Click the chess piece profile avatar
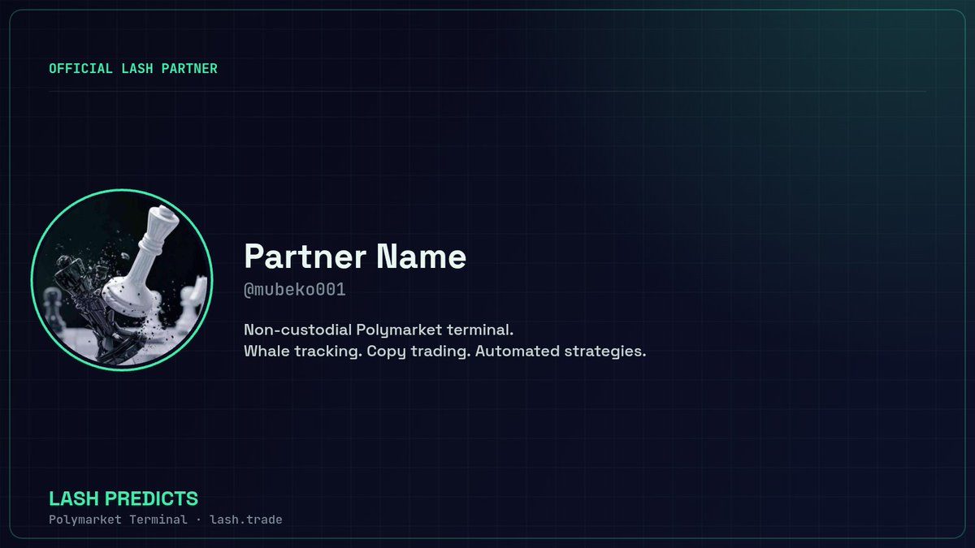 [x=122, y=280]
